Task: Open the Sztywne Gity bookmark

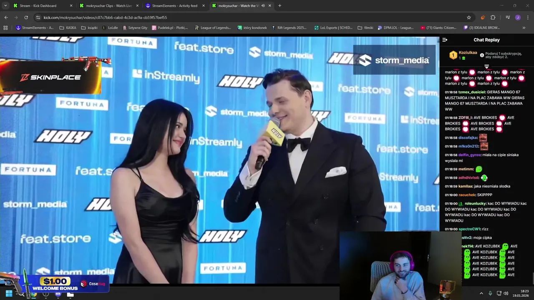Action: click(x=135, y=28)
